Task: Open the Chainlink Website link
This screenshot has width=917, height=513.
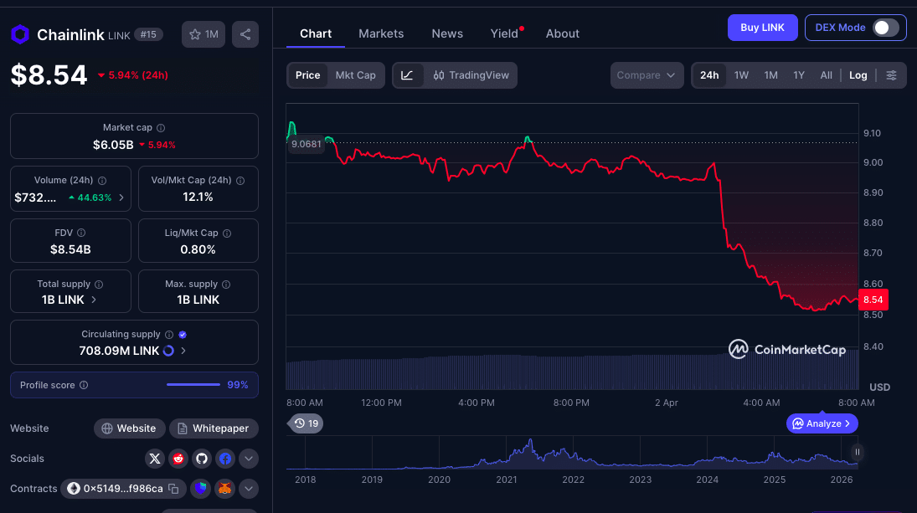Action: tap(129, 428)
